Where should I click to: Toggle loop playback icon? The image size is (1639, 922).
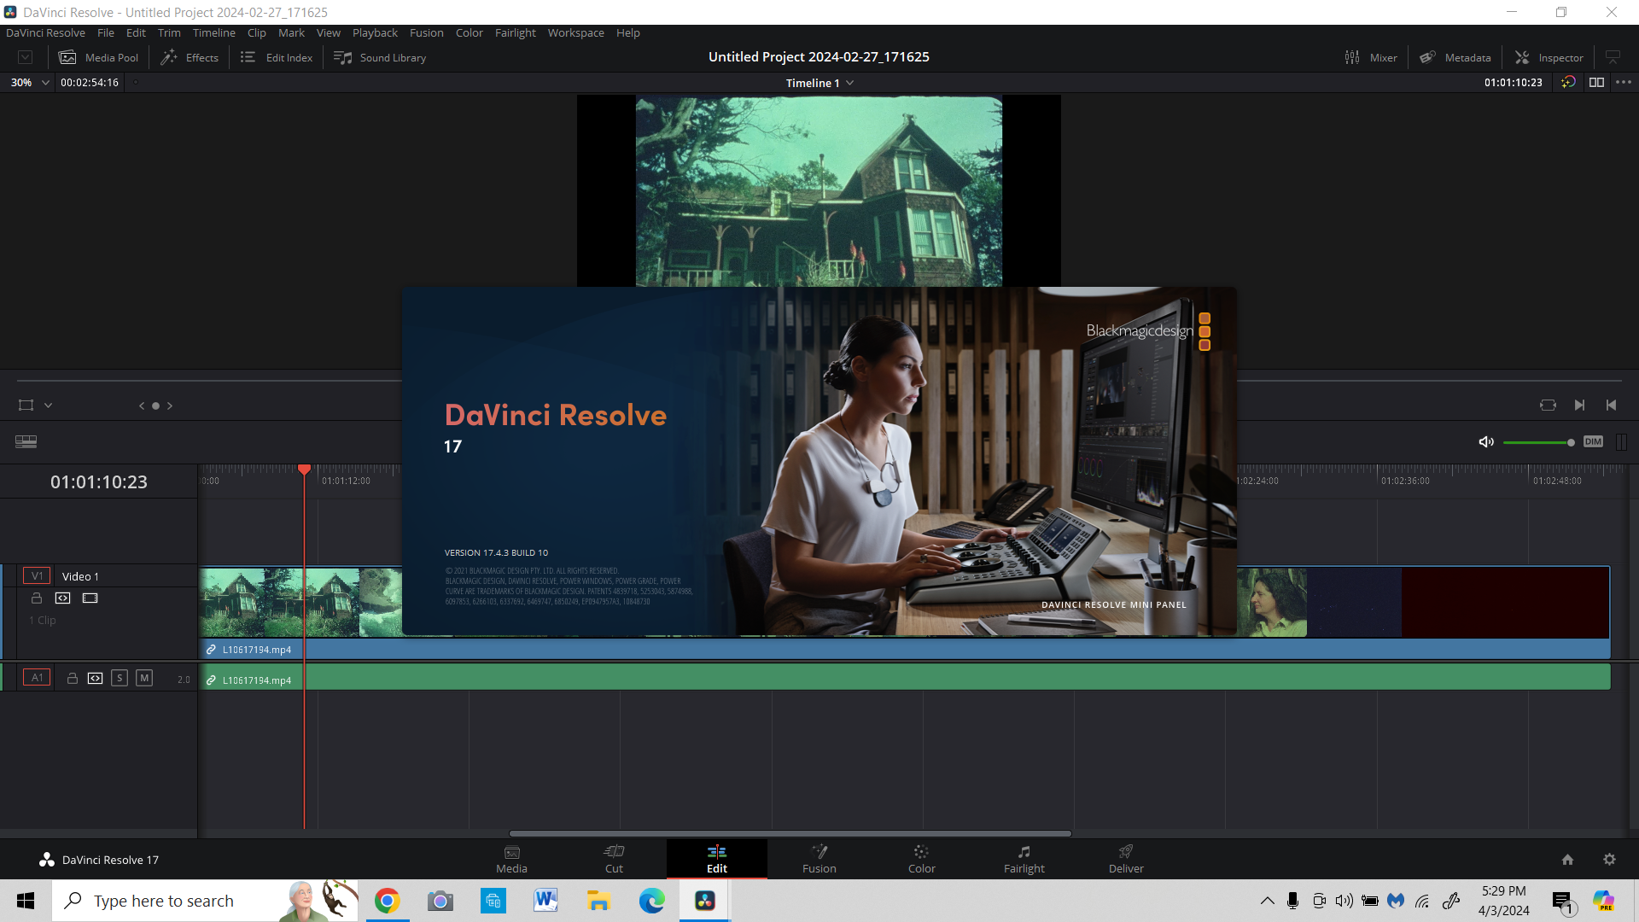coord(1548,406)
